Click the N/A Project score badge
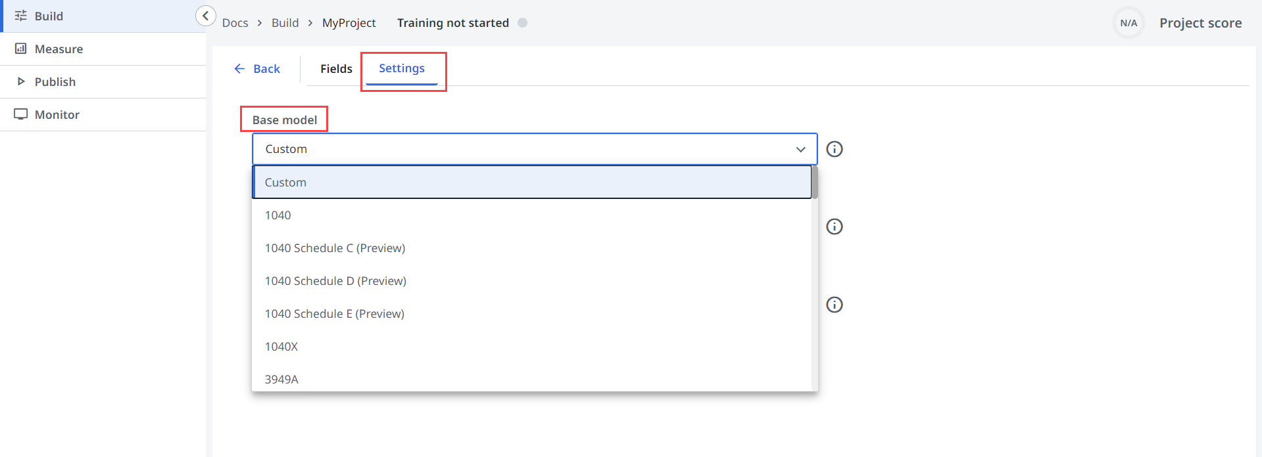 [1129, 23]
